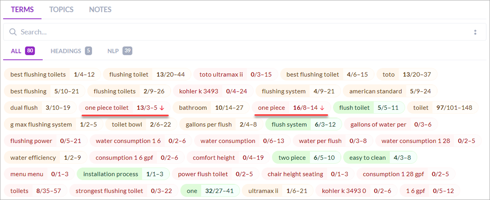Click the 'installation process' term chip
The width and height of the screenshot is (490, 200).
(110, 174)
